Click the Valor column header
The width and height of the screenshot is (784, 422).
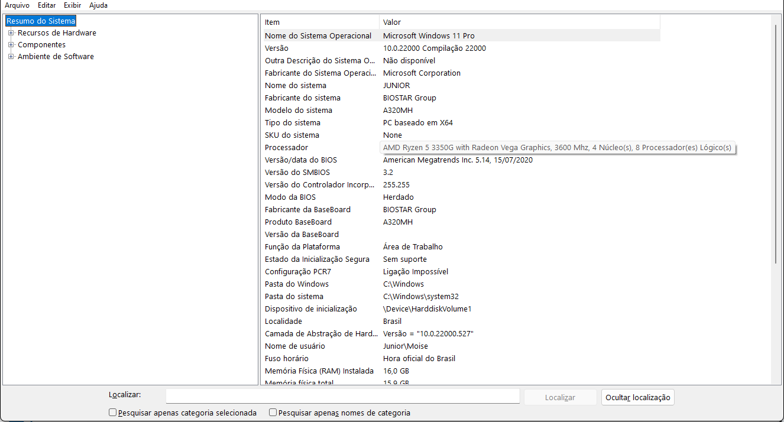(520, 22)
